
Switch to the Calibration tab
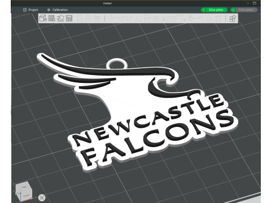(x=58, y=10)
